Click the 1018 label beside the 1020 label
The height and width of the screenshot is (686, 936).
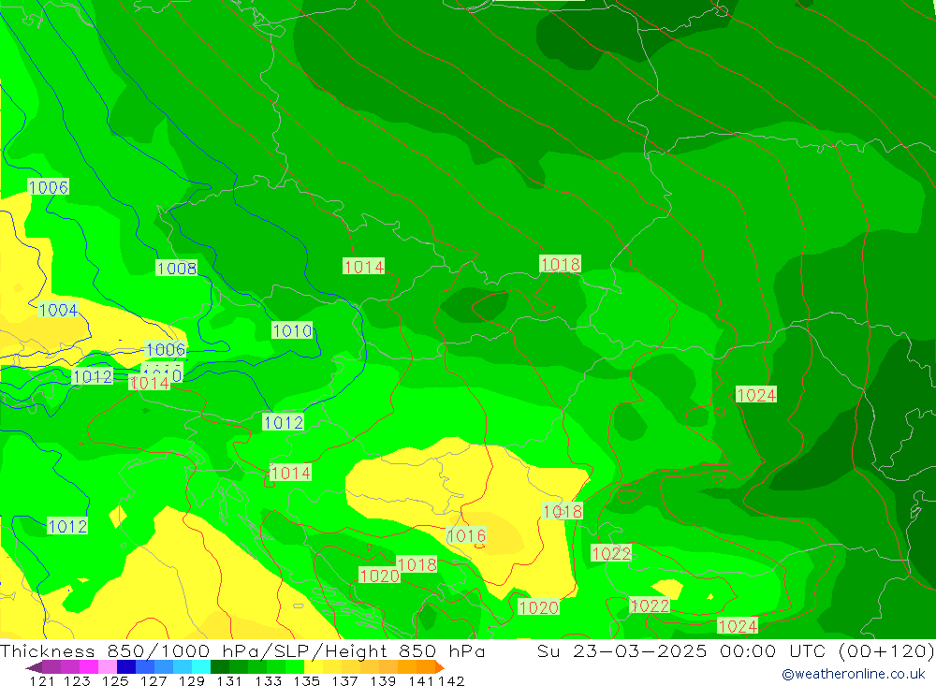point(417,564)
